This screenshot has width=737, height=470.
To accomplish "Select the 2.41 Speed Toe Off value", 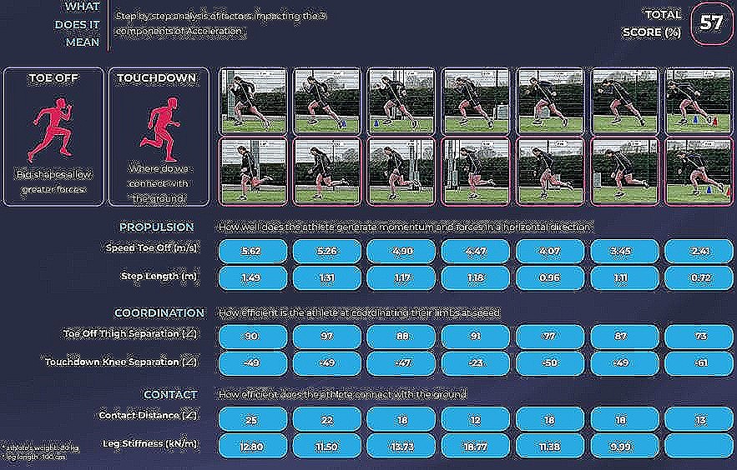I will (x=699, y=251).
